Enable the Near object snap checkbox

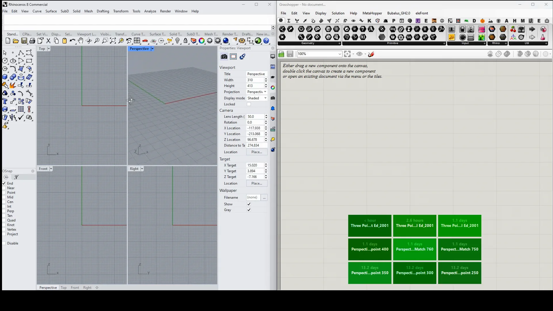4,188
